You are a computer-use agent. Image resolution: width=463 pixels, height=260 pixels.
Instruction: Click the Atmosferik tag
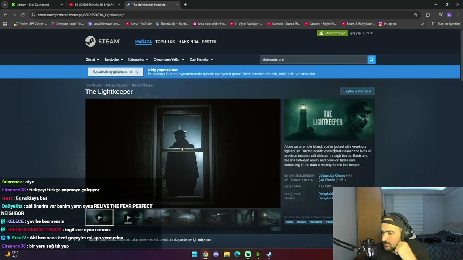point(316,222)
